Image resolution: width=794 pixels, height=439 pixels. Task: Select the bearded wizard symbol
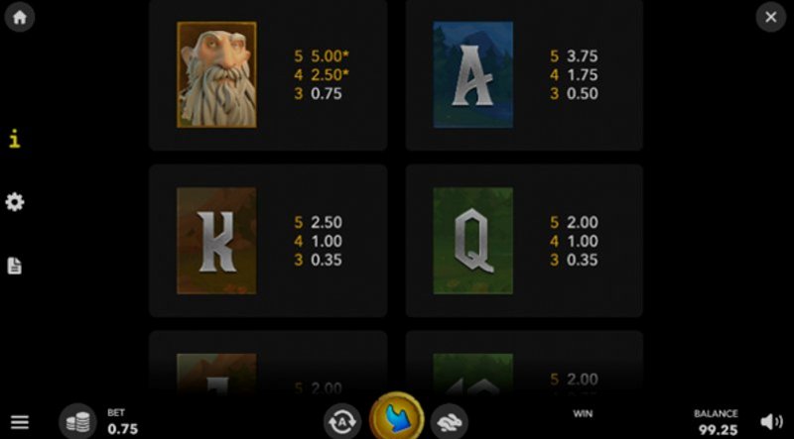point(216,74)
